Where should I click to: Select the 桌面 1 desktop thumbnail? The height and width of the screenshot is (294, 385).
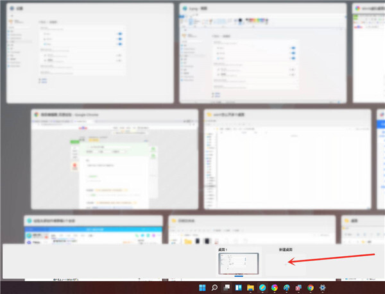point(238,263)
